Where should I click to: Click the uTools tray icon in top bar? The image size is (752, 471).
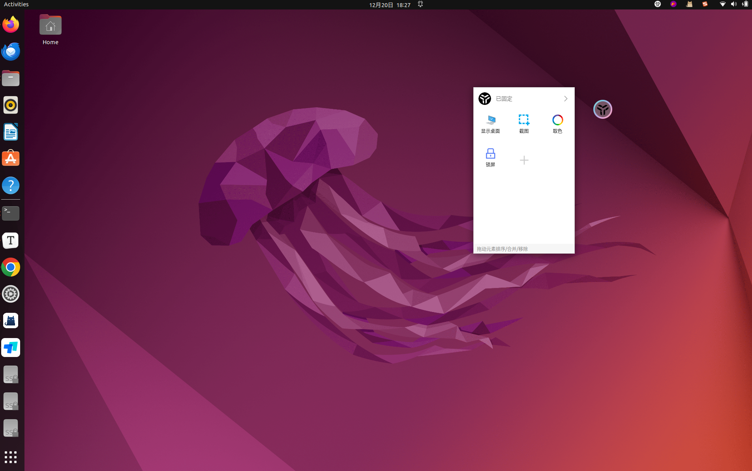pyautogui.click(x=658, y=4)
